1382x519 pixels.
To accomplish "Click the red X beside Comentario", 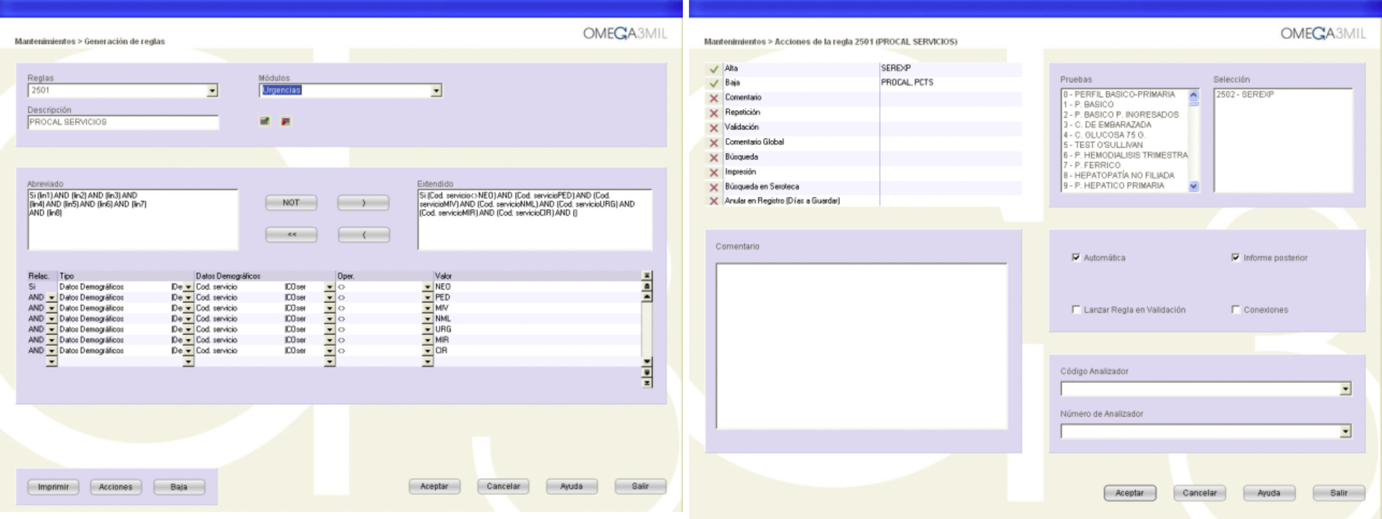I will pos(714,99).
